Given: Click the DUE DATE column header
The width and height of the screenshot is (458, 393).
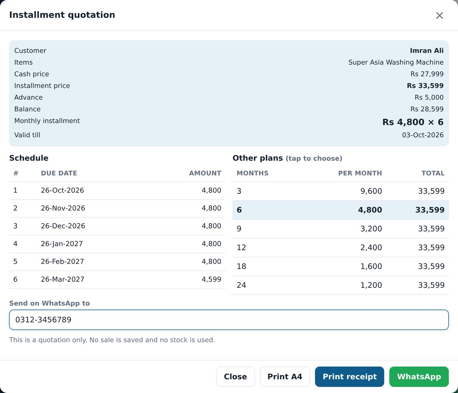Looking at the screenshot, I should coord(59,173).
